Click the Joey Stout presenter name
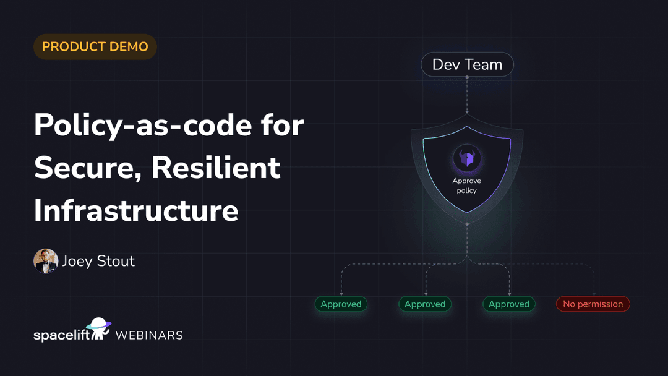Screen dimensions: 668x376 (x=98, y=261)
